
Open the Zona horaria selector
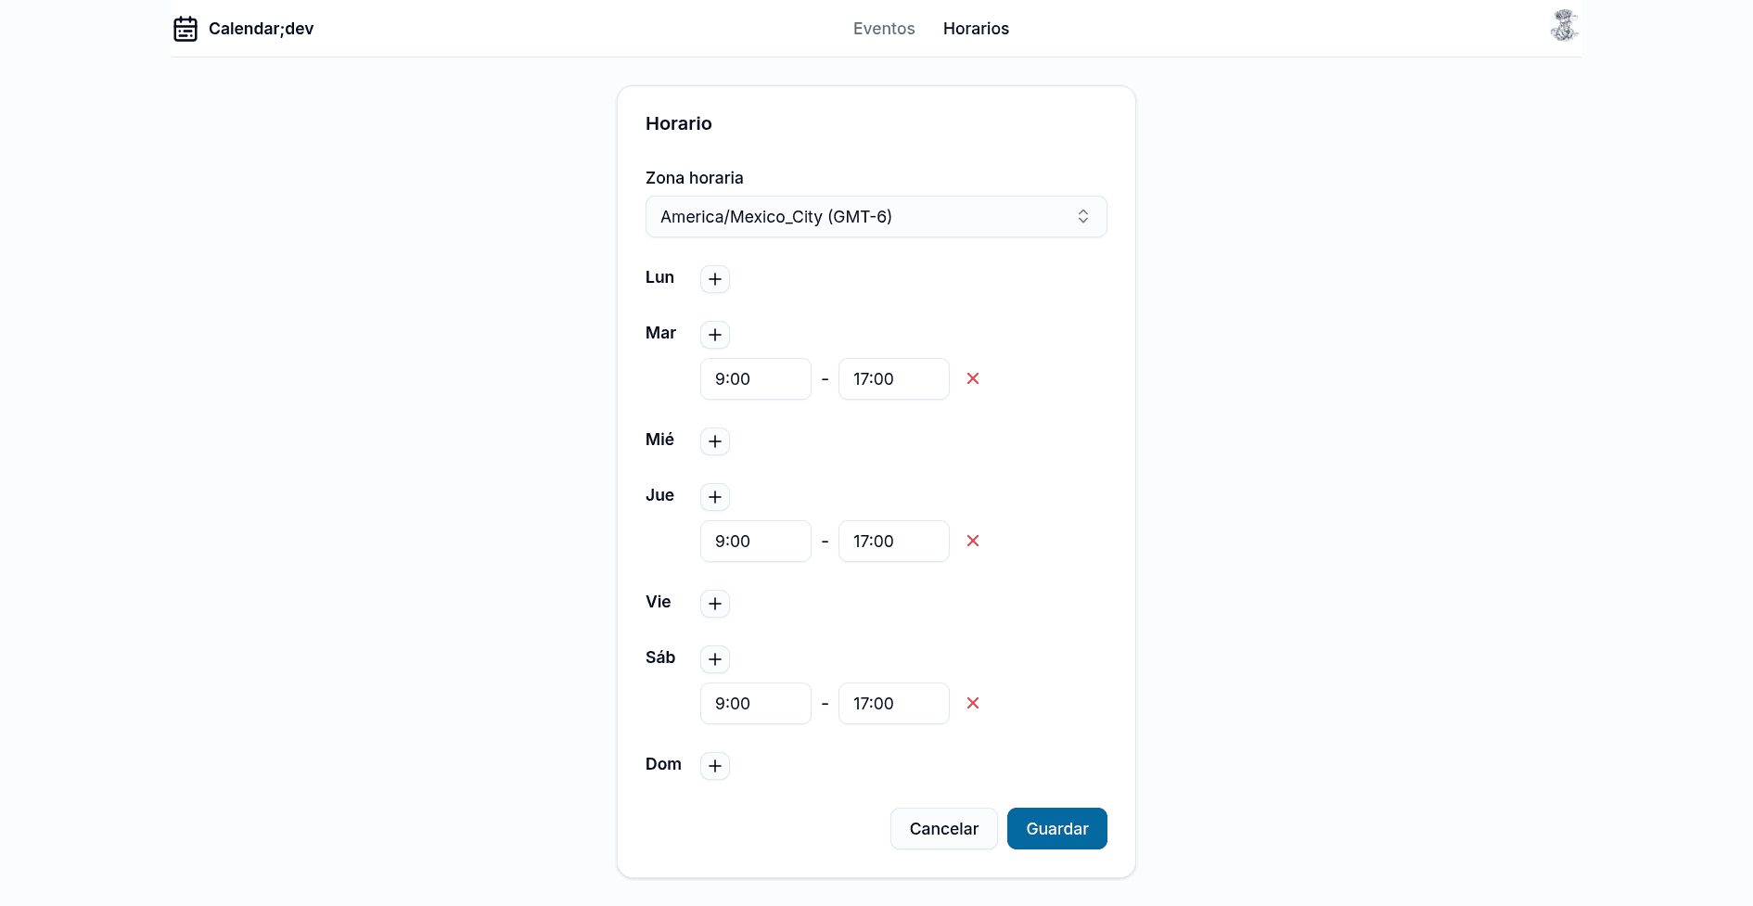pos(876,216)
